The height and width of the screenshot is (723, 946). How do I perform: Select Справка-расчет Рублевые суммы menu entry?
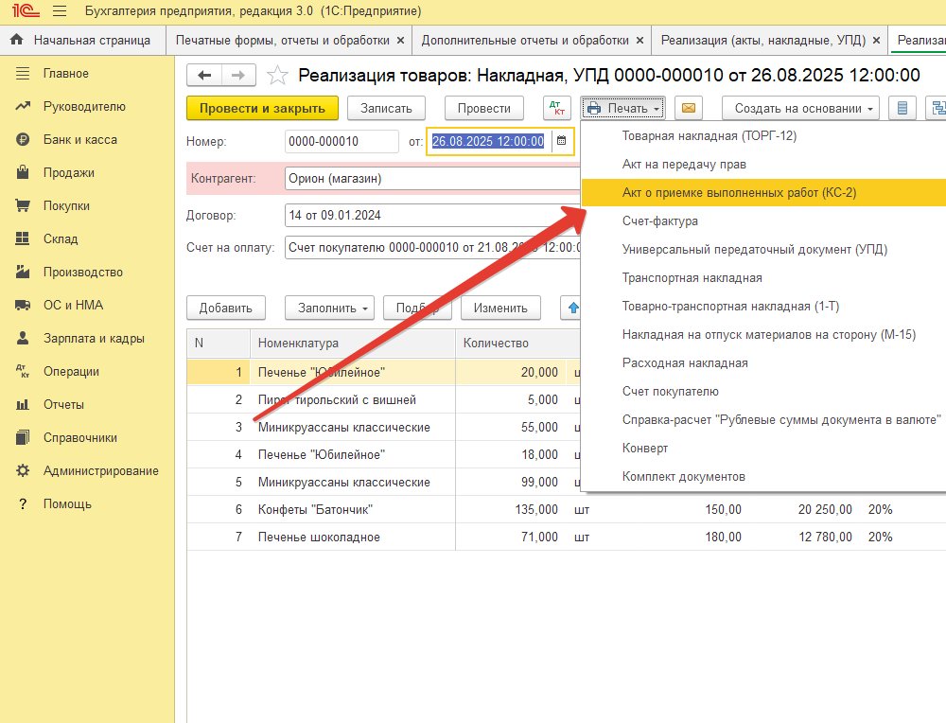[763, 419]
